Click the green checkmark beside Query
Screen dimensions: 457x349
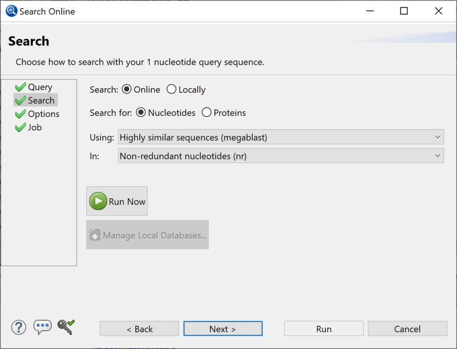21,87
